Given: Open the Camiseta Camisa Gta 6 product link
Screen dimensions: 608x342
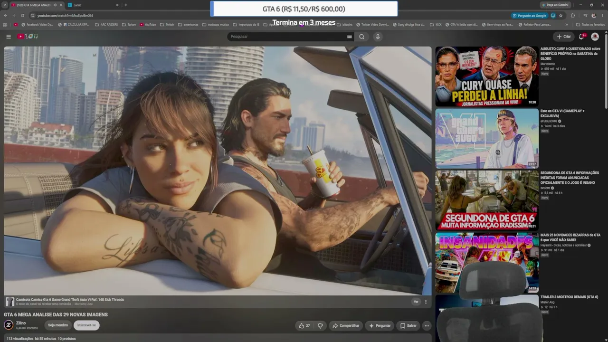Looking at the screenshot, I should [70, 300].
